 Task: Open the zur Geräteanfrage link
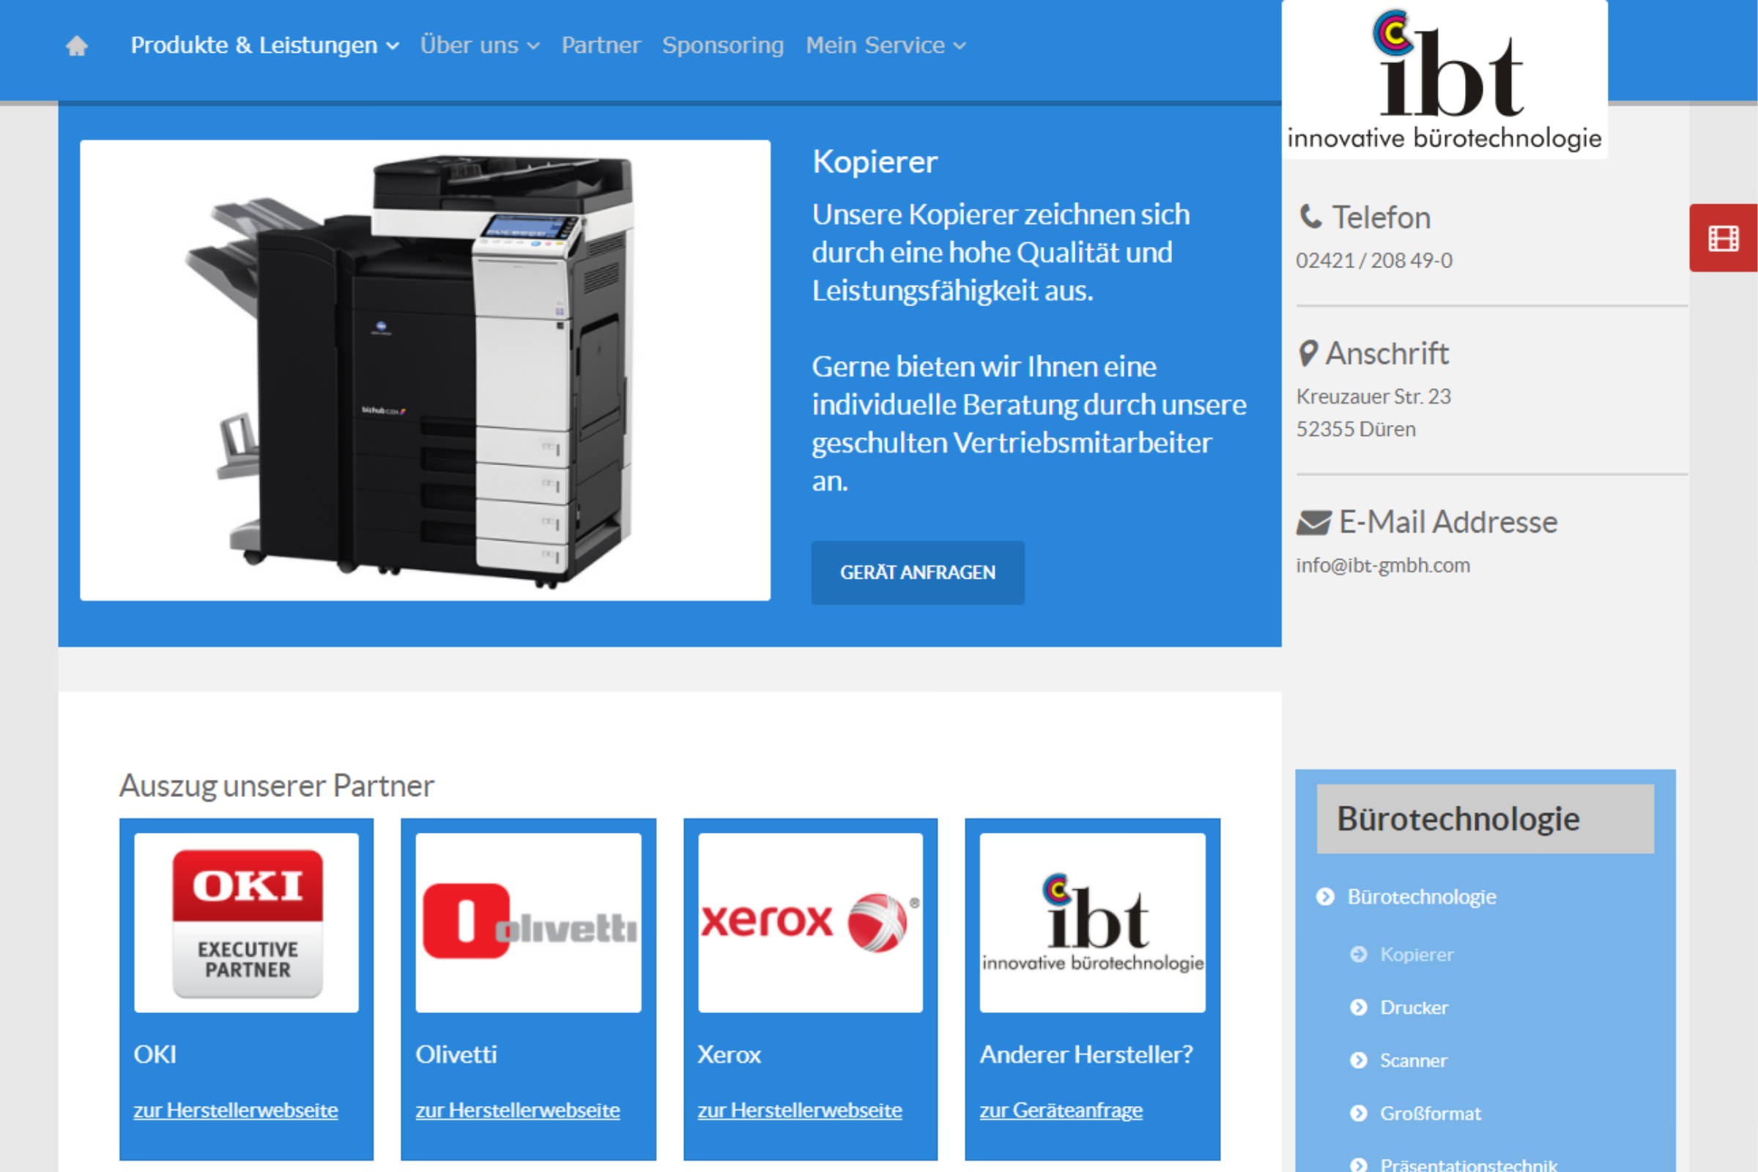click(x=1061, y=1110)
